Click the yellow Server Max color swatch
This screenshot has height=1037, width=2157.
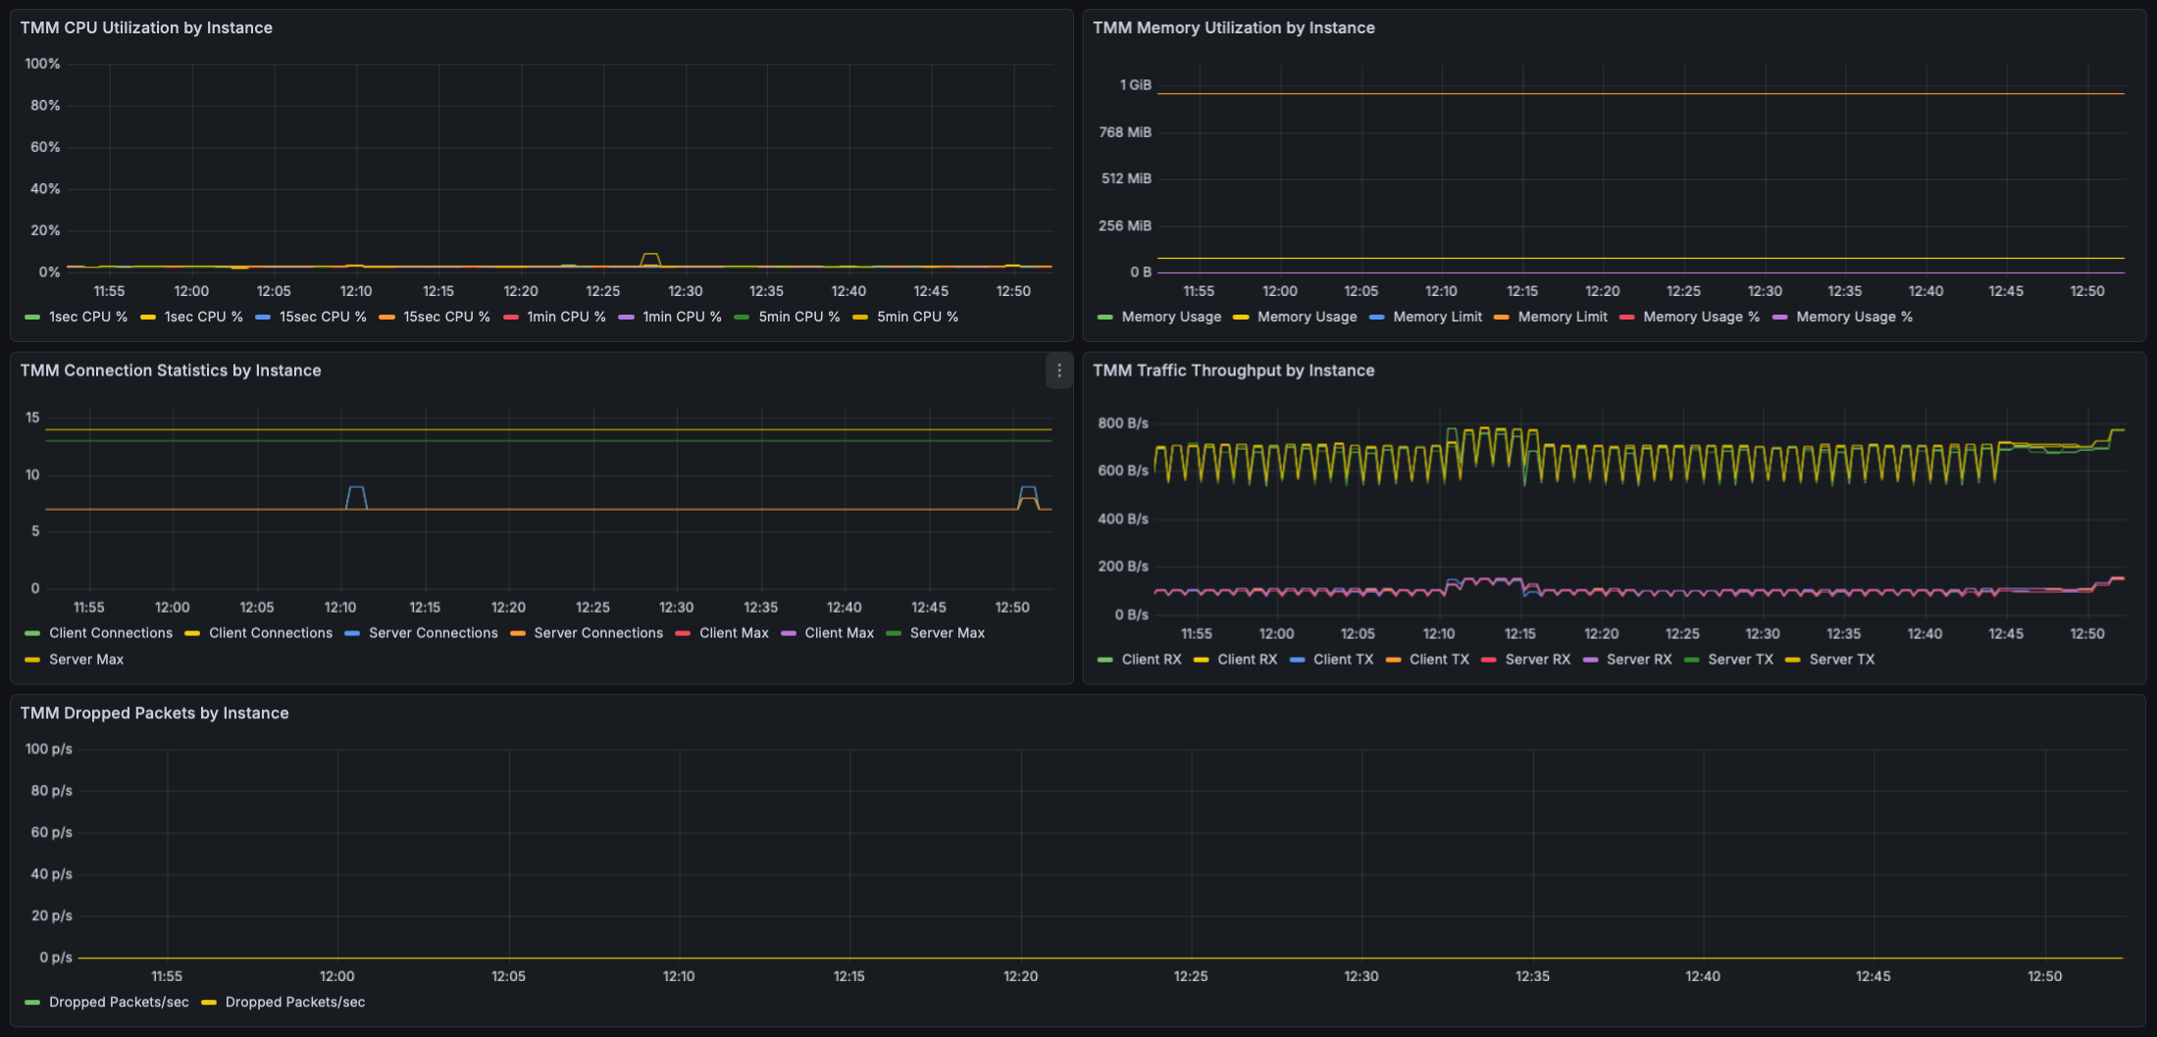[32, 661]
